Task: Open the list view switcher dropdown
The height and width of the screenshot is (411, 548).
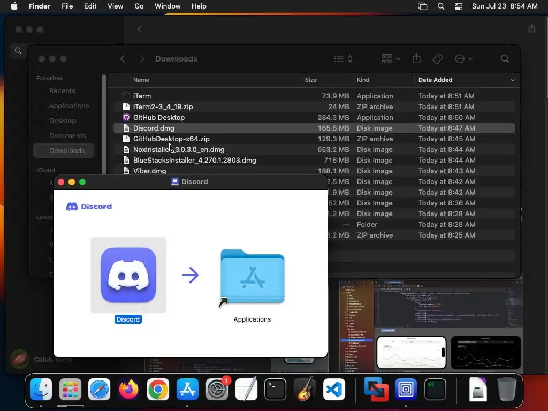Action: click(x=343, y=59)
